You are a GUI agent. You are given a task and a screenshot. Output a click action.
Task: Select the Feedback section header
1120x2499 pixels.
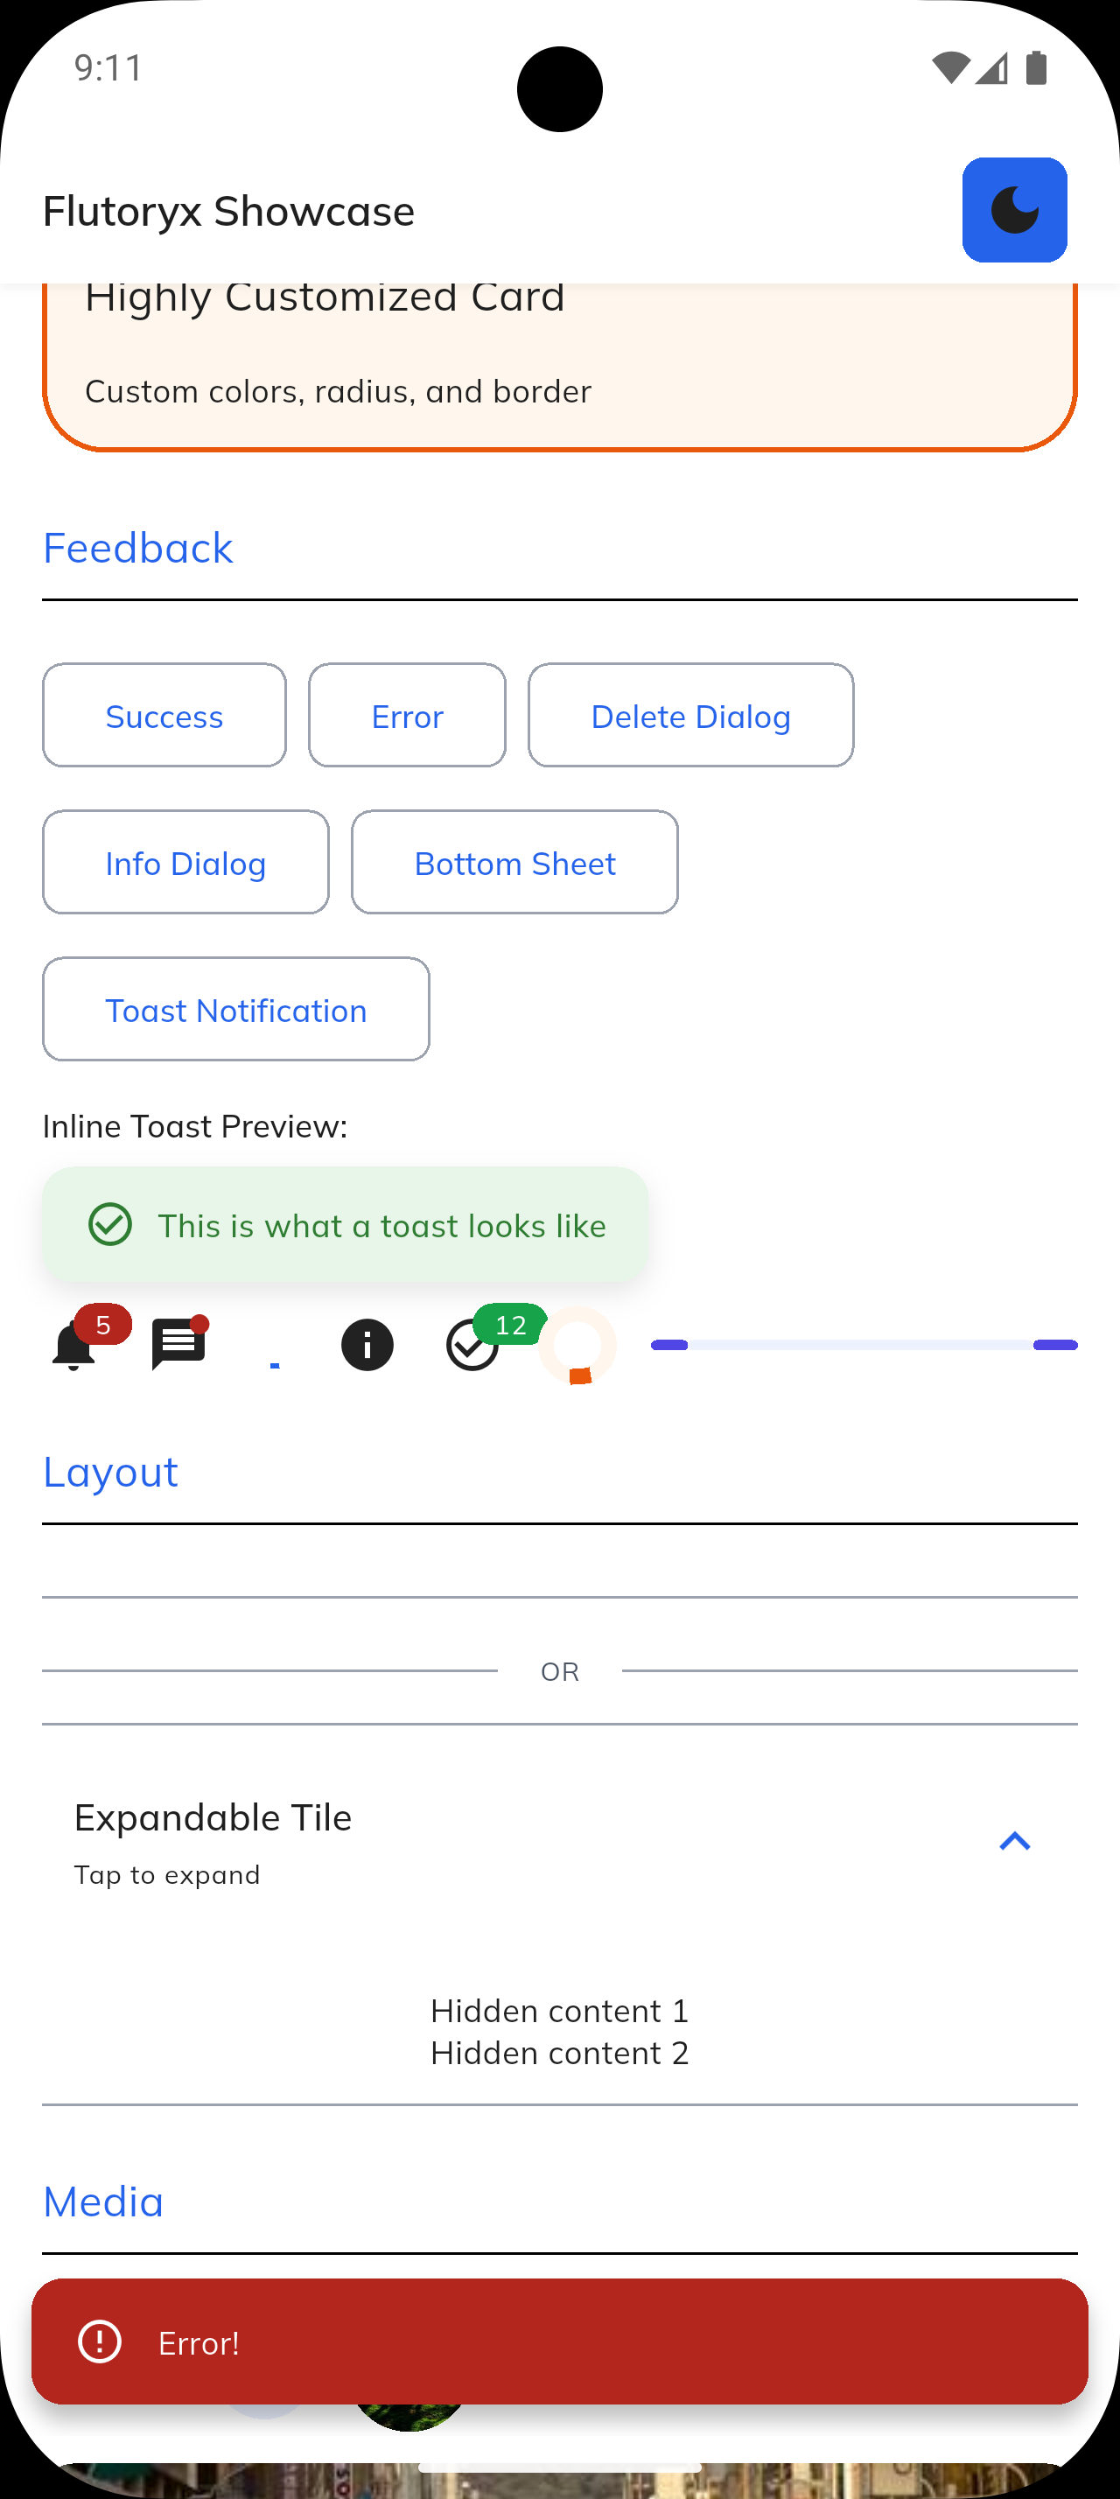pos(136,547)
